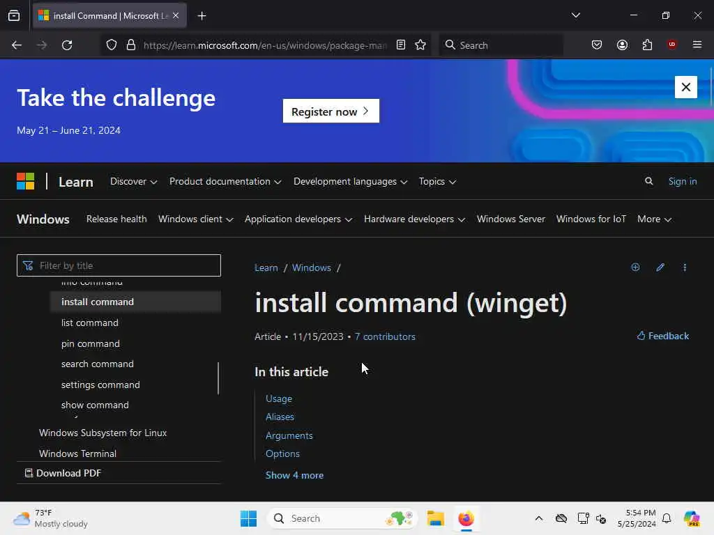The height and width of the screenshot is (535, 714).
Task: Jump to the Arguments section
Action: click(289, 435)
